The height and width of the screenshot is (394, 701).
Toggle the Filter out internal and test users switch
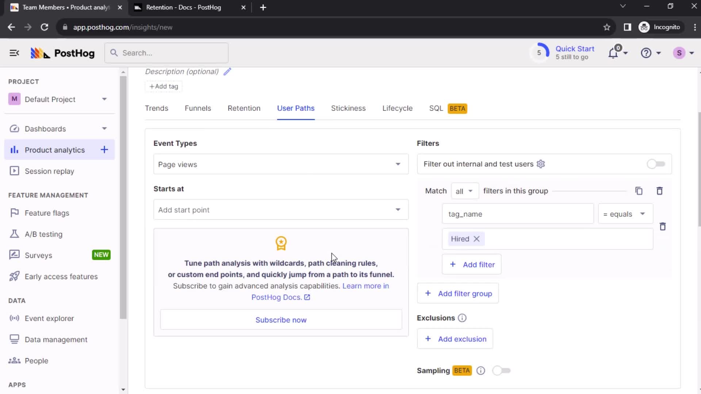[656, 163]
